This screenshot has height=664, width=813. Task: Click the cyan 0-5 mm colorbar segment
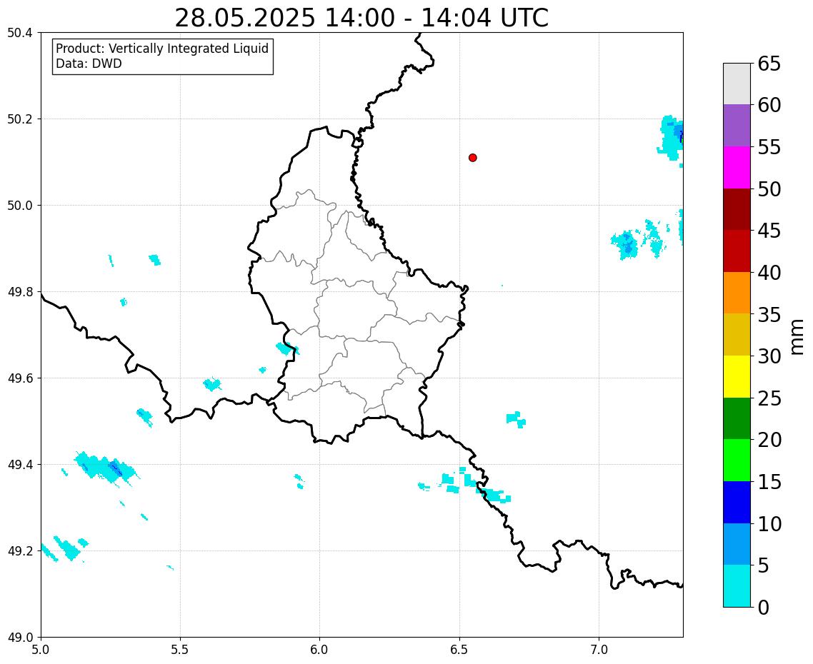(737, 585)
